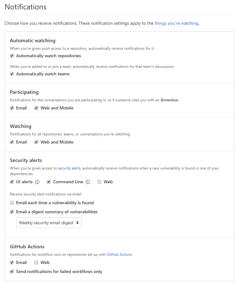The image size is (238, 283).
Task: Uncheck Automatically watch repositories
Action: pyautogui.click(x=12, y=56)
